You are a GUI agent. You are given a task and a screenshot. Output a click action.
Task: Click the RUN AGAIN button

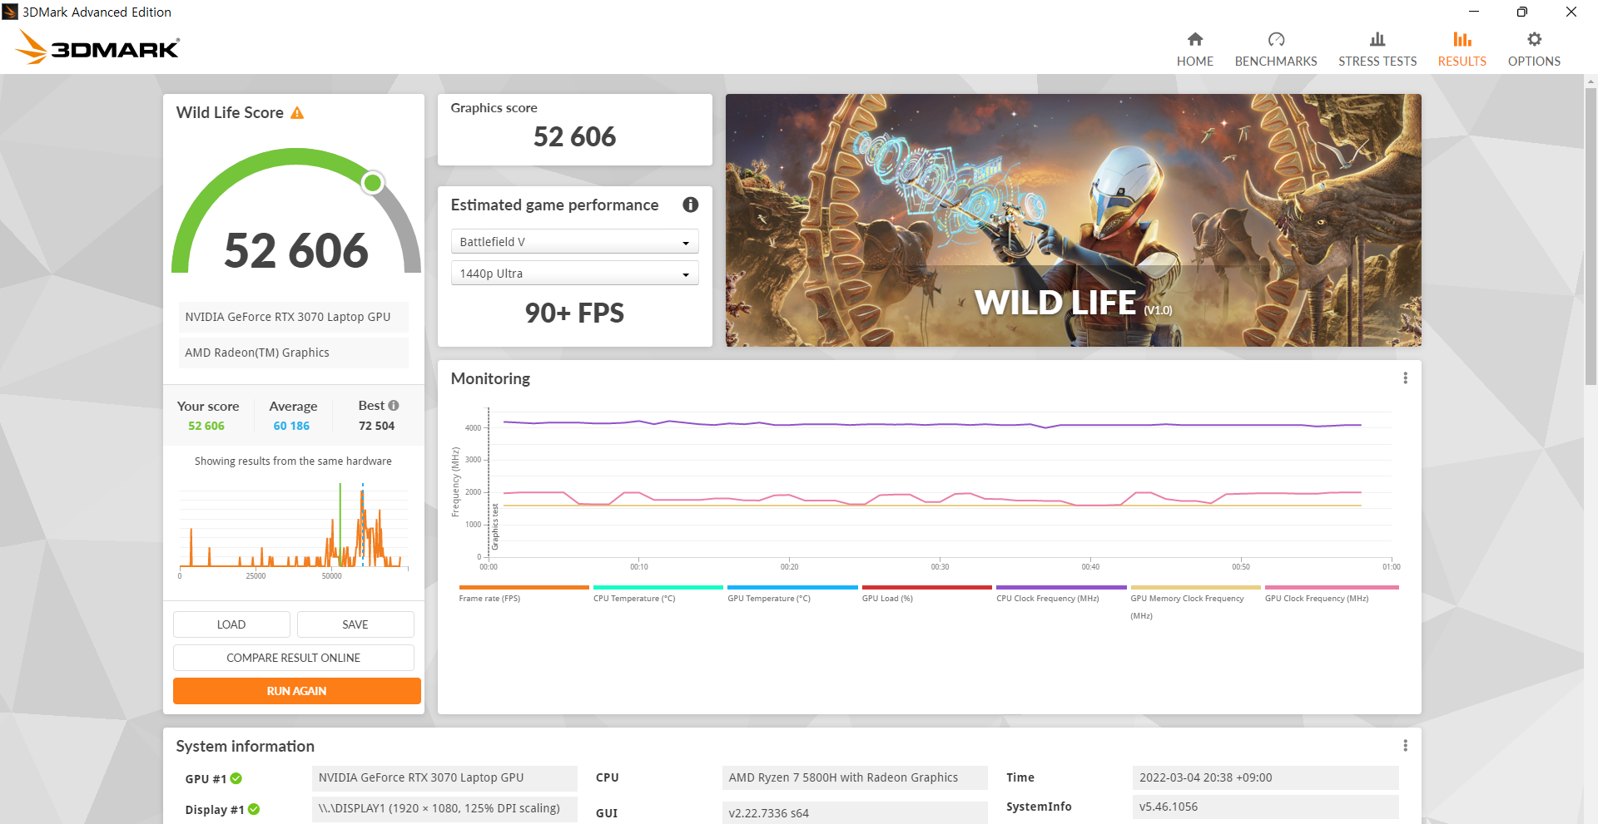pos(296,691)
